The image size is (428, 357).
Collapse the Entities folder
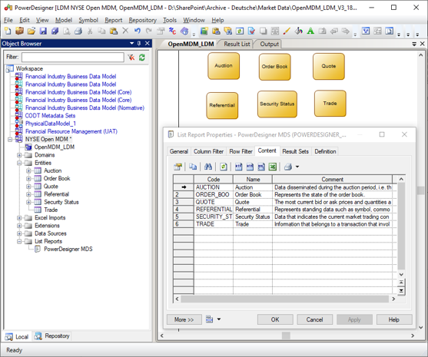point(19,163)
